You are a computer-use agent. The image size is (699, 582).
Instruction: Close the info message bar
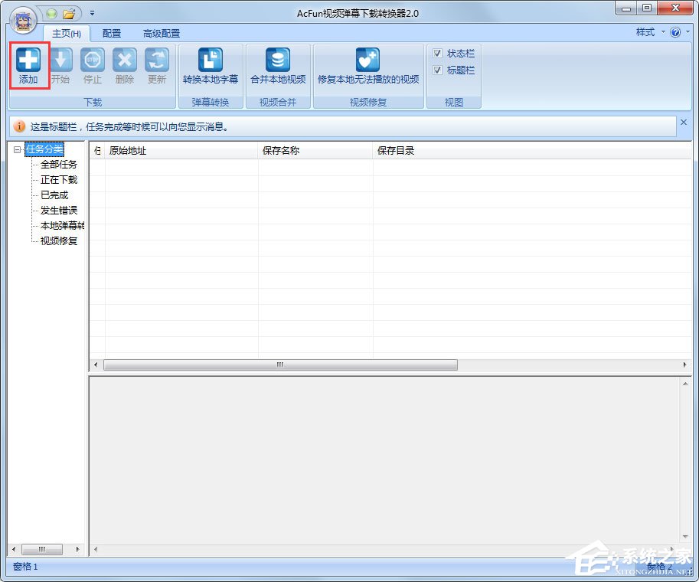coord(684,123)
